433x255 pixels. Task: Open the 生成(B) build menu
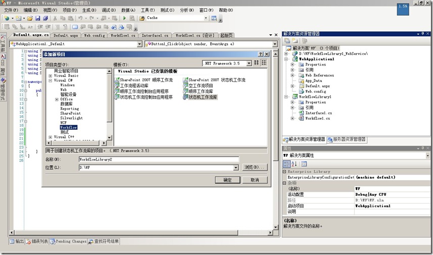click(89, 10)
